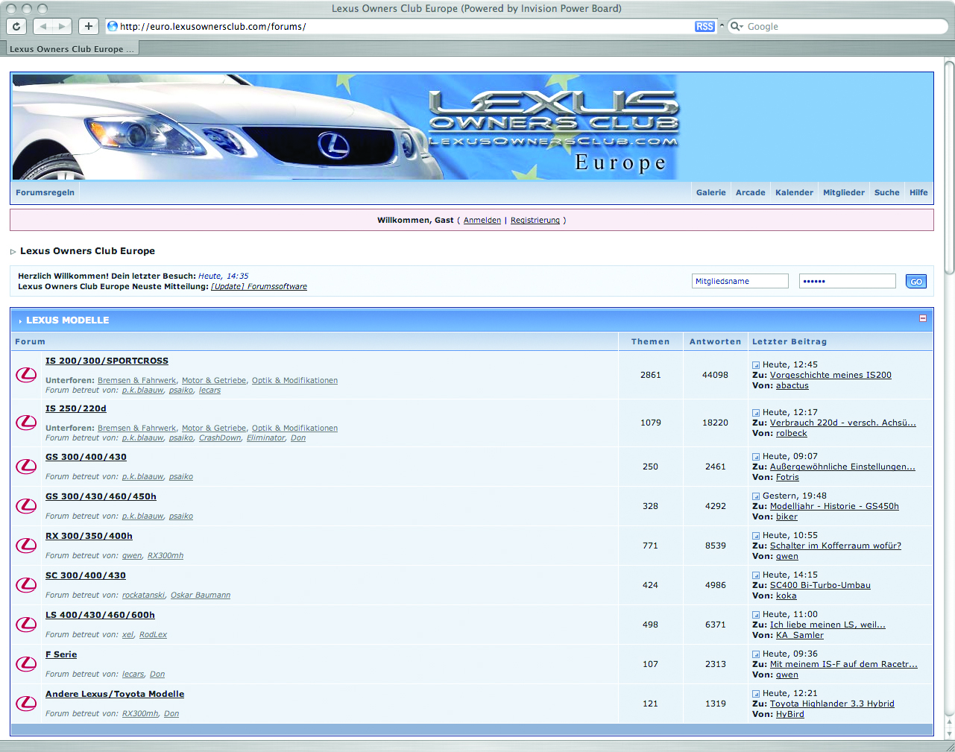This screenshot has height=752, width=955.
Task: Click the Registrierung link
Action: coord(535,221)
